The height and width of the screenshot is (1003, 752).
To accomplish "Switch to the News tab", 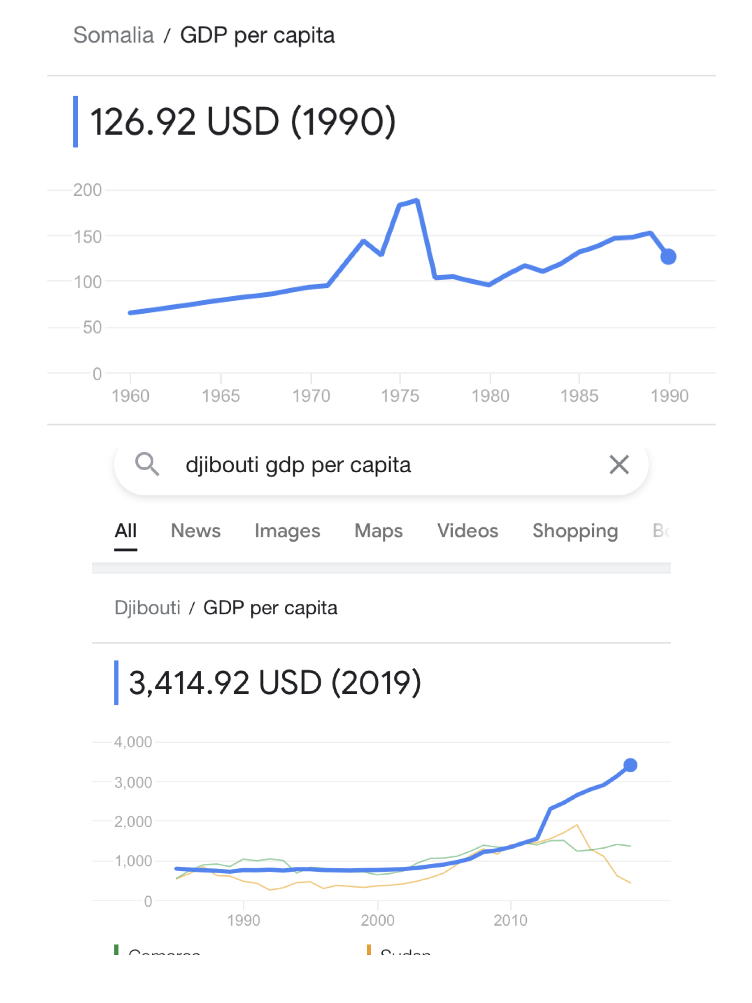I will 195,531.
